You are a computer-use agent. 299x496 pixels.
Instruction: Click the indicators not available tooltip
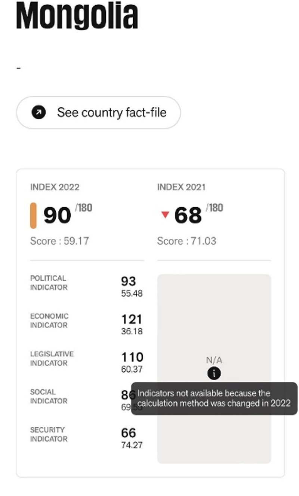click(214, 398)
